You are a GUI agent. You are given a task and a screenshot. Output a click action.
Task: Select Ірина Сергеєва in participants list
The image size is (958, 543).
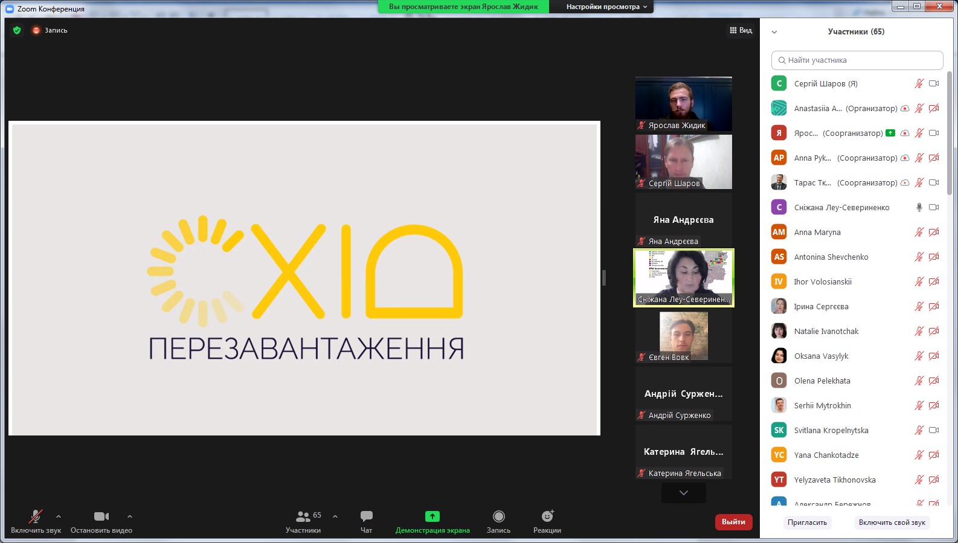click(856, 306)
